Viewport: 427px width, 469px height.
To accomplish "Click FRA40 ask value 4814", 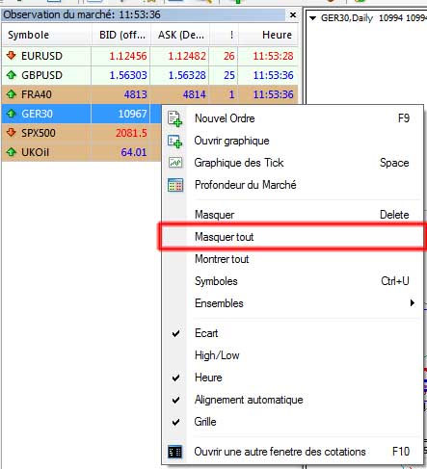I will click(195, 94).
